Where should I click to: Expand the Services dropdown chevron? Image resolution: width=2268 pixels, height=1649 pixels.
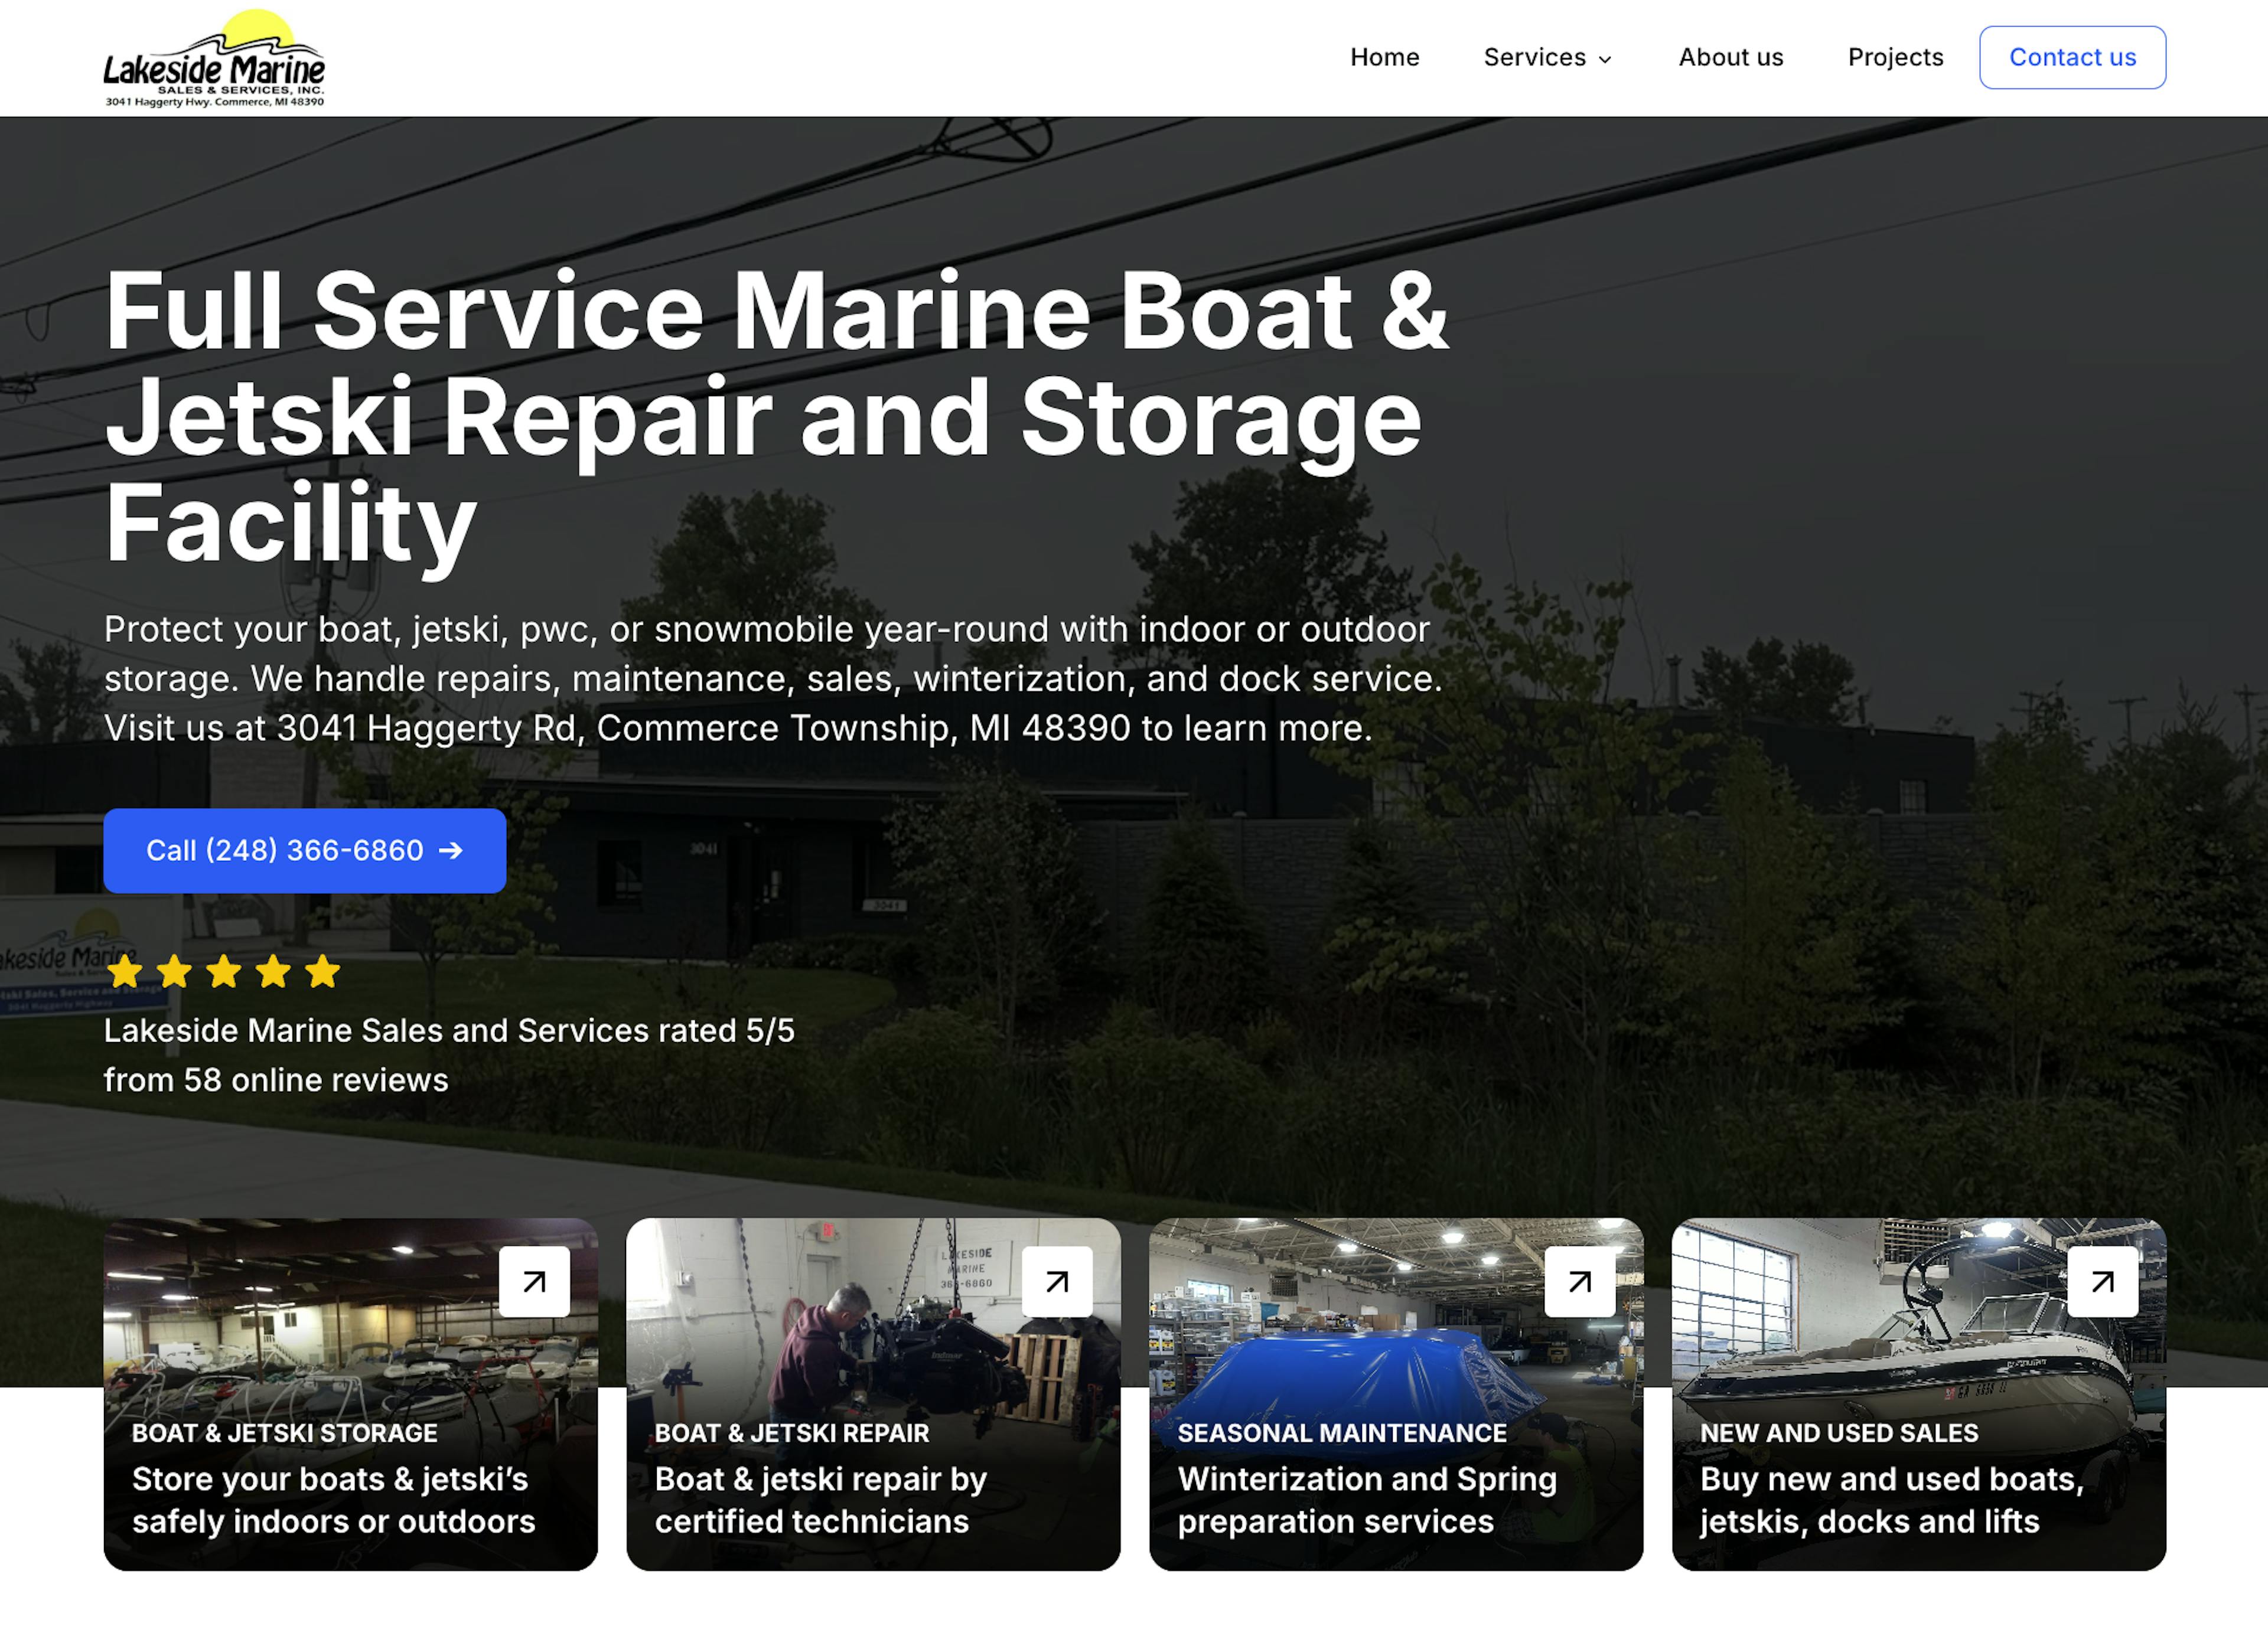point(1605,59)
